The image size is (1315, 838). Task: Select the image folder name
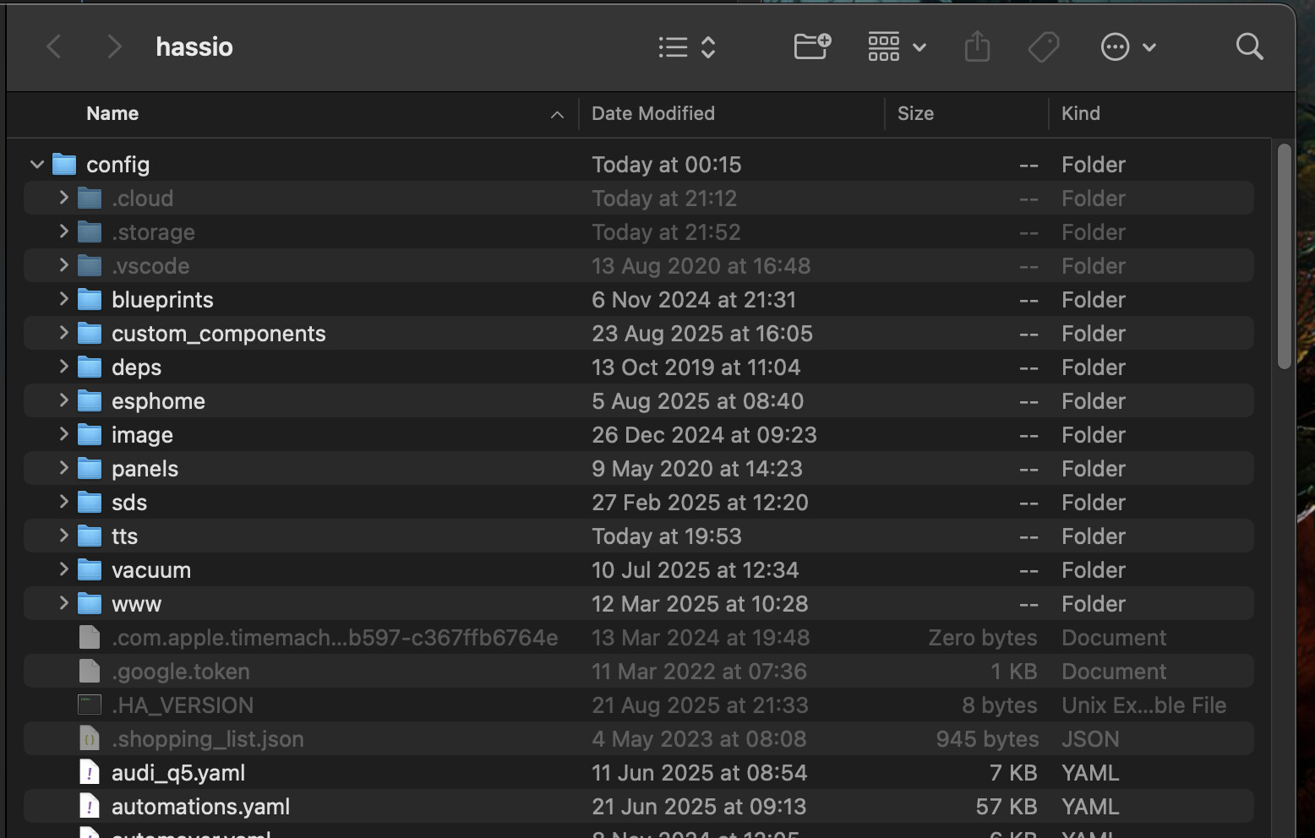tap(142, 435)
